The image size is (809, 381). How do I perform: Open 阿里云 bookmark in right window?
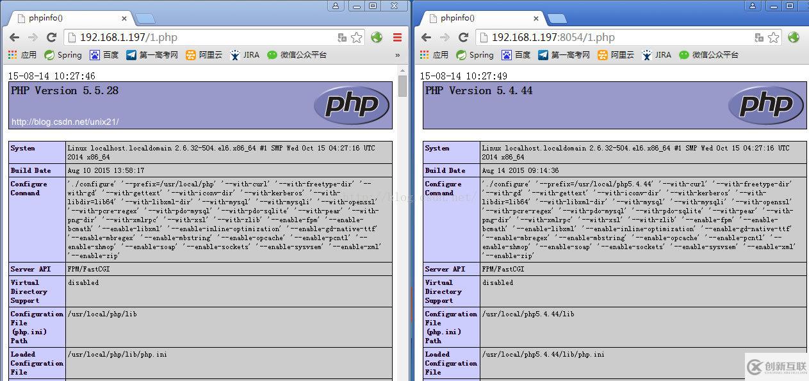tap(616, 55)
